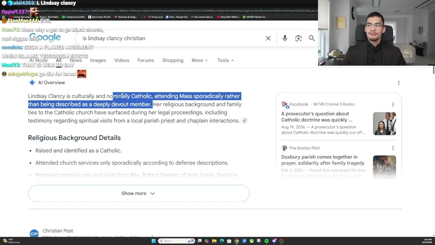Viewport: 435px width, 245px height.
Task: Open "A prosecutor's question about Catholic doctrine" article
Action: click(317, 117)
